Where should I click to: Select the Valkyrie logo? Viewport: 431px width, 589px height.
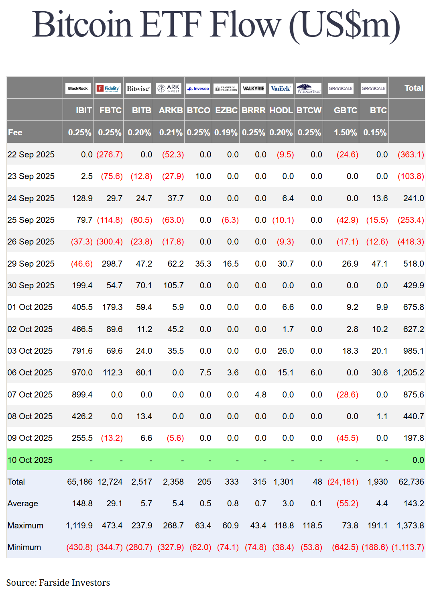[254, 88]
